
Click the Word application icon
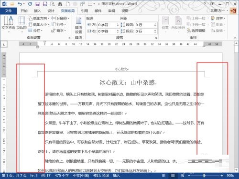tap(5, 4)
